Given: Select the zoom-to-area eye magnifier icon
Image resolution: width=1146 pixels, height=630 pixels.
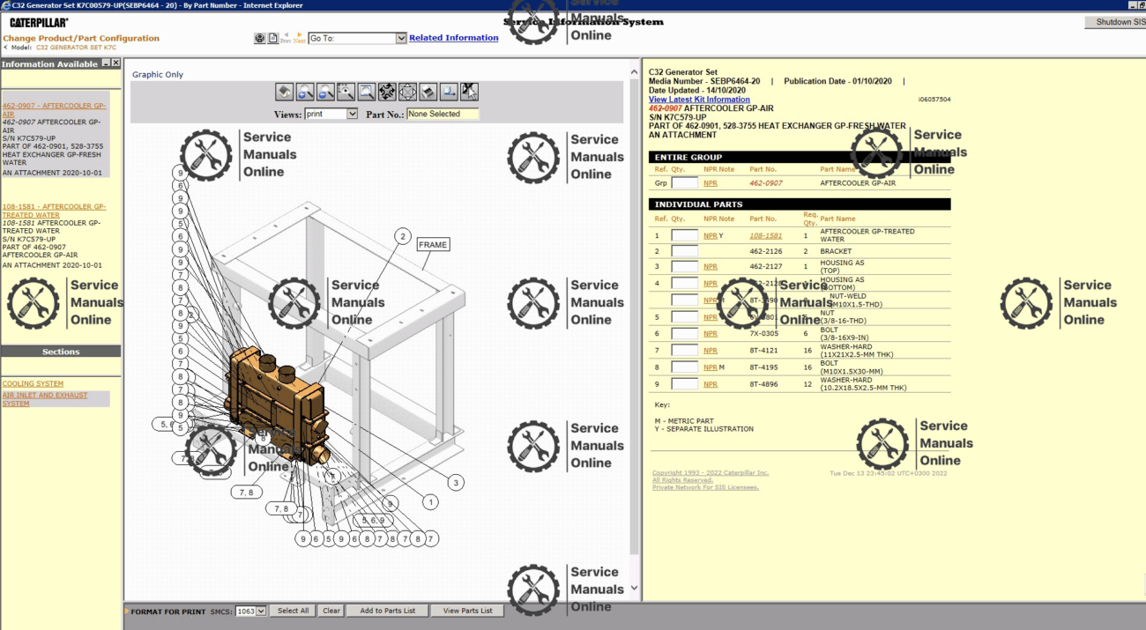Looking at the screenshot, I should (346, 92).
